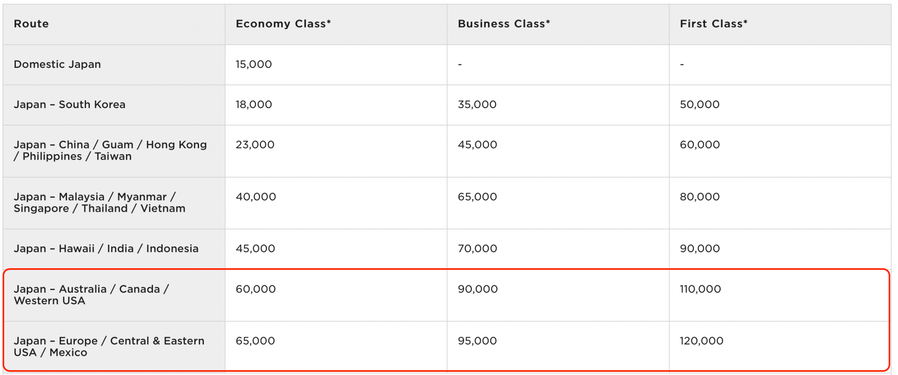Click the Japan – Malaysia / Myanmar route cell
The image size is (898, 375).
[x=100, y=203]
